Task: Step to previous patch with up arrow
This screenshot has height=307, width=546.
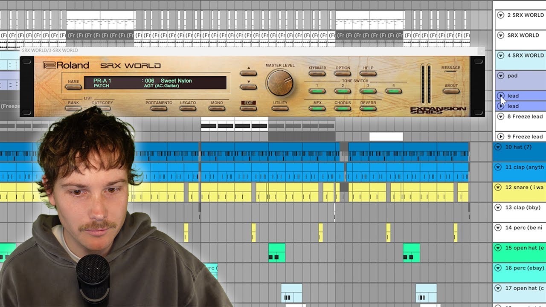Action: pos(248,73)
